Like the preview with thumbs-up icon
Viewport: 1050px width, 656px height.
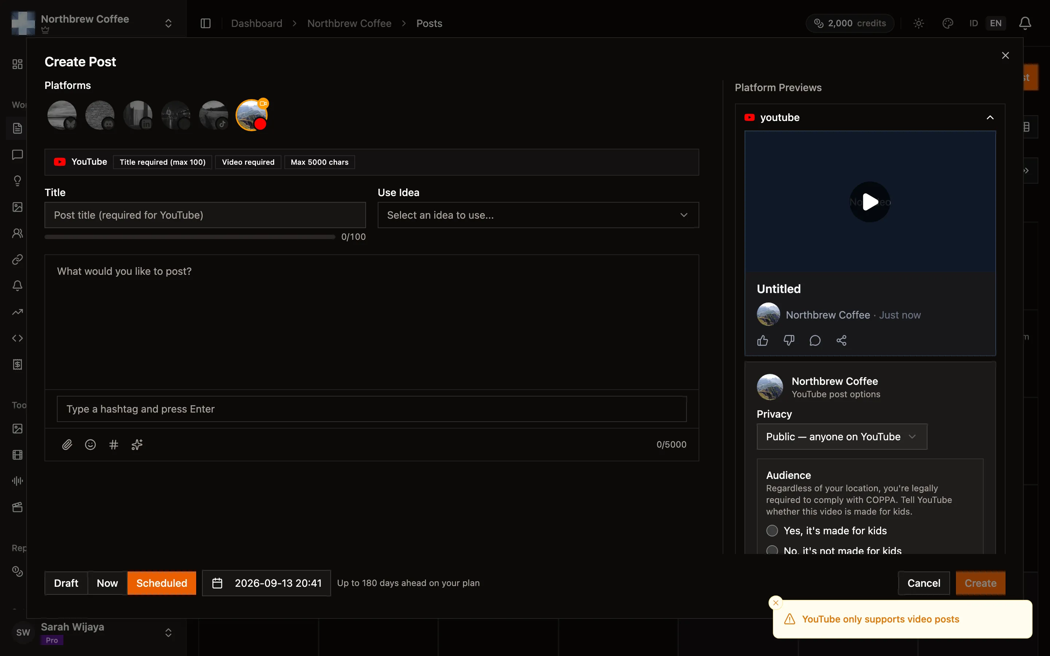coord(762,341)
